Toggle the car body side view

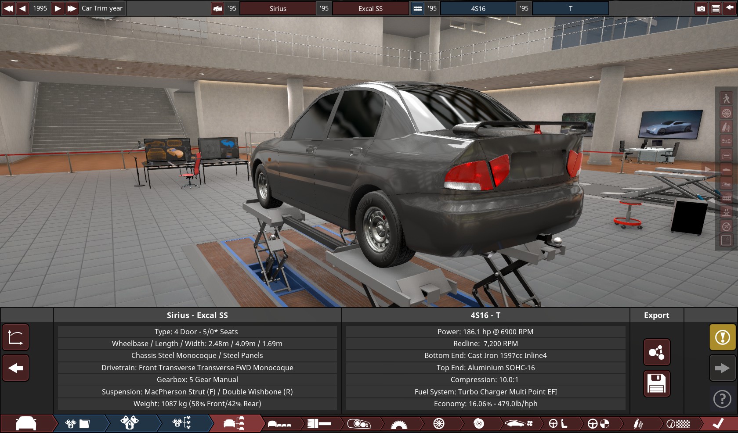(726, 170)
